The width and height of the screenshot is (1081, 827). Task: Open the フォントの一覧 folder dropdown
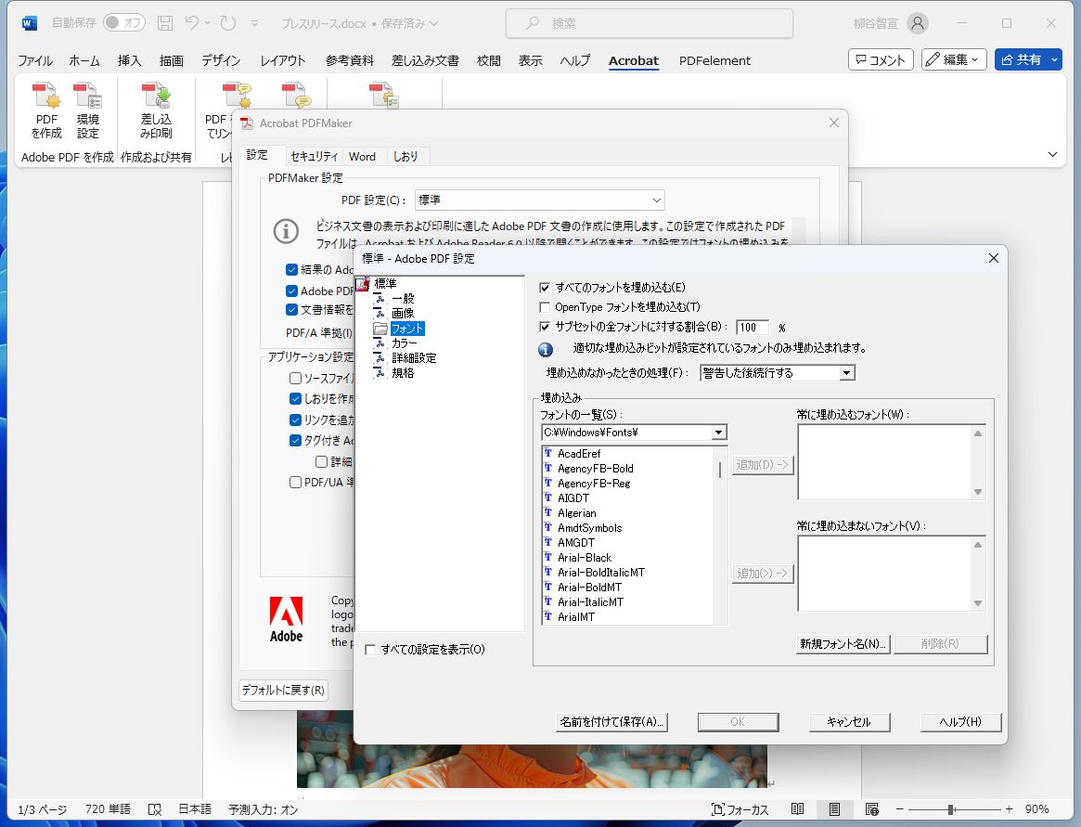720,432
